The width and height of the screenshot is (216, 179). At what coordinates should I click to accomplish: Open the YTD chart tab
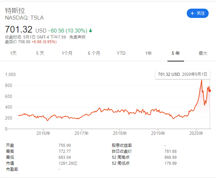click(x=121, y=53)
